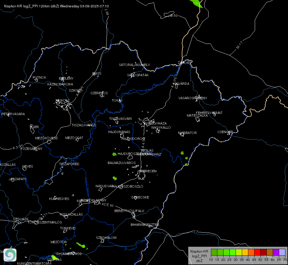Click the NYÍRBÁTOR label
Viewport: 288px width, 265px height.
187,133
